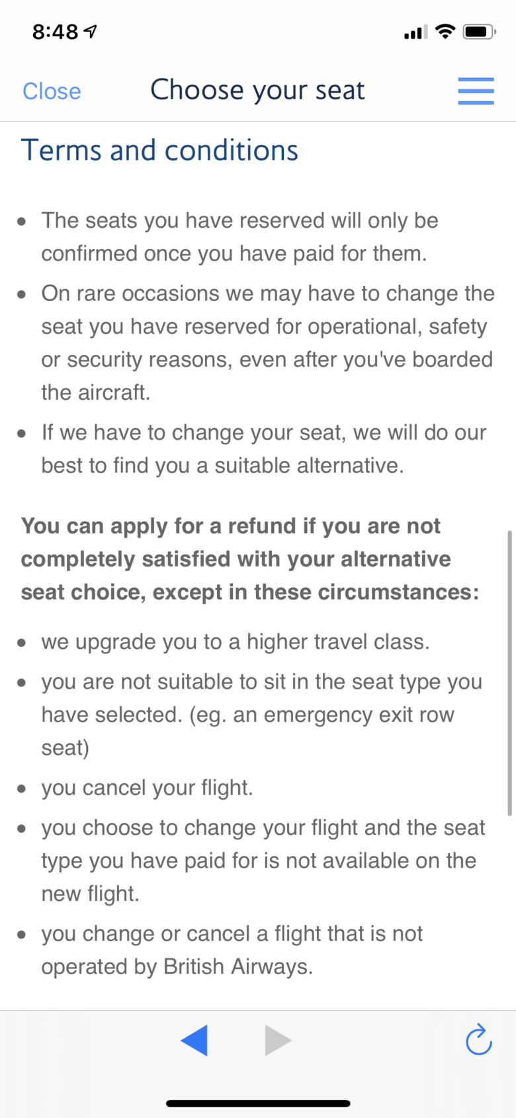Image resolution: width=516 pixels, height=1118 pixels.
Task: Click the bullet about seats confirmed once paid
Action: pos(239,237)
